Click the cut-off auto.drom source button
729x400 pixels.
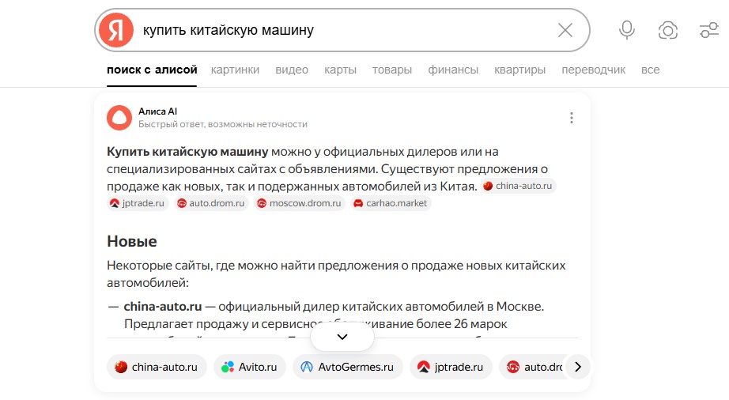tap(533, 367)
